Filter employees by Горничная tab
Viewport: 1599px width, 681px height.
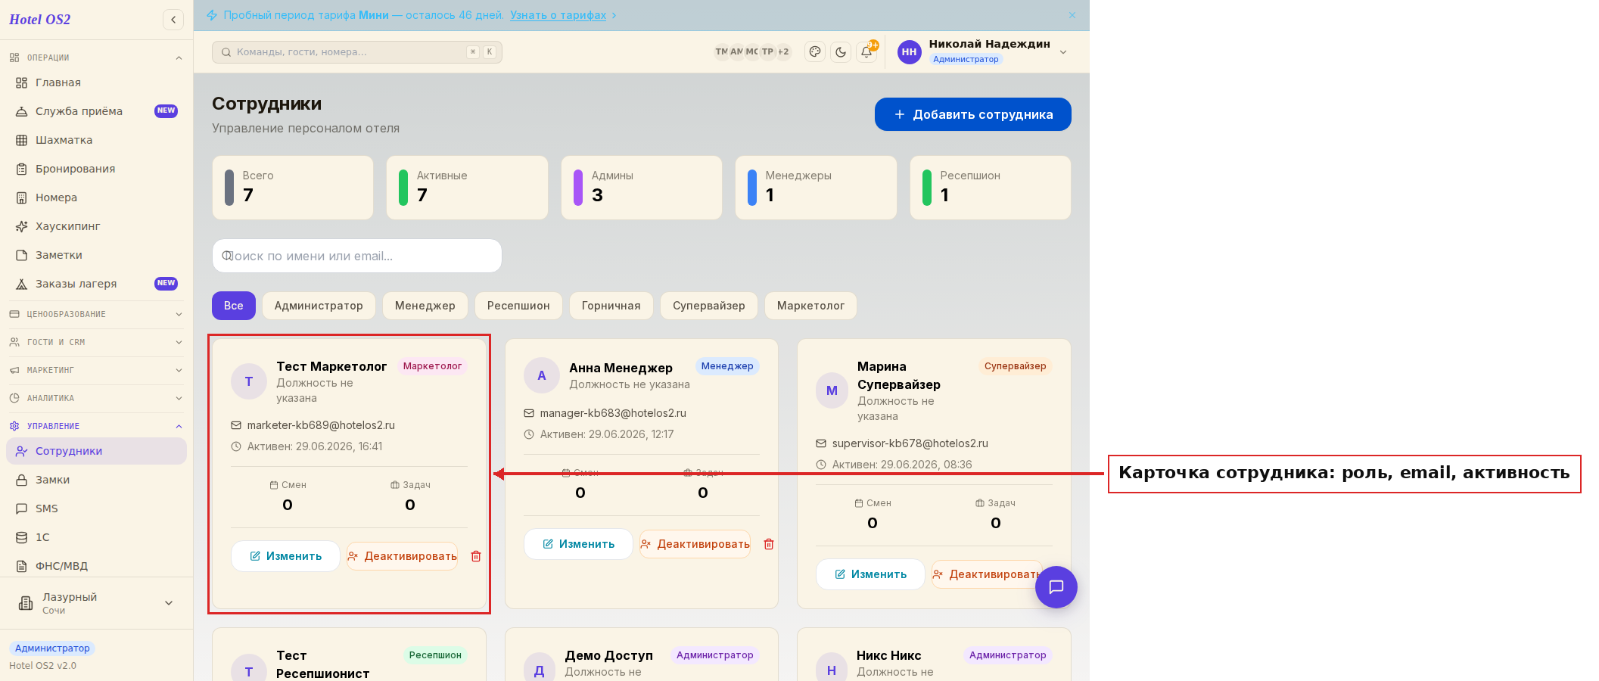click(611, 306)
